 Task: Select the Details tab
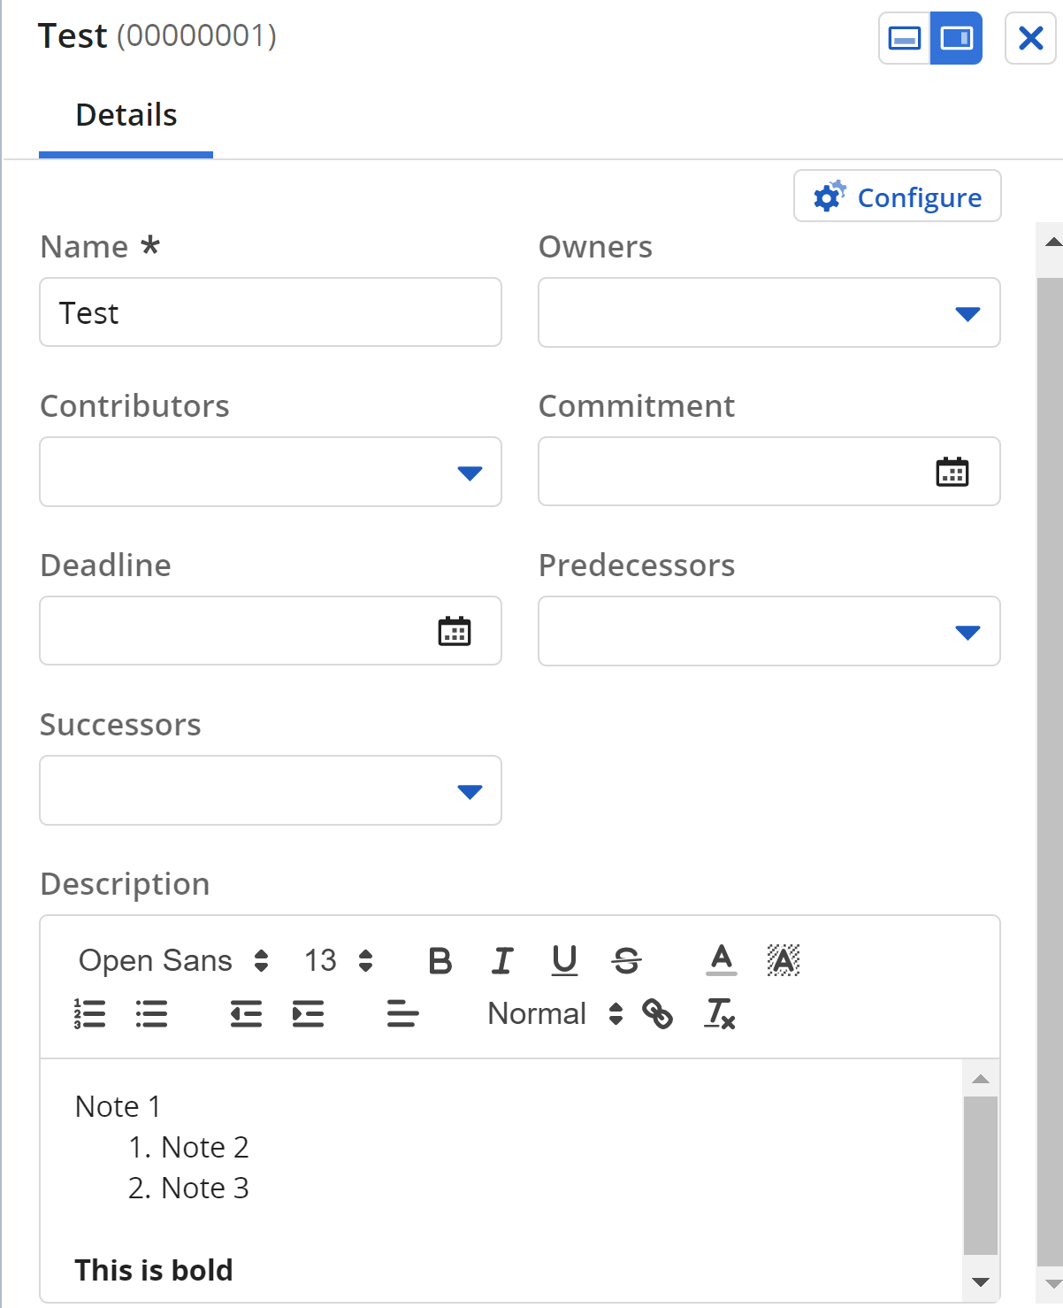click(x=126, y=116)
